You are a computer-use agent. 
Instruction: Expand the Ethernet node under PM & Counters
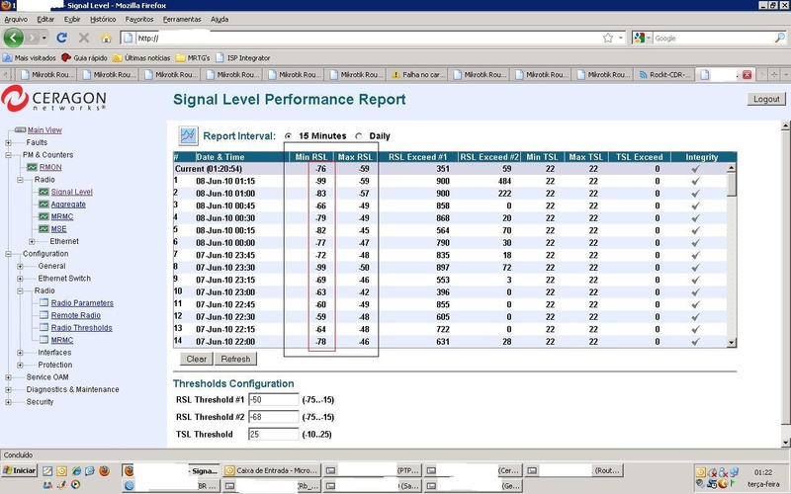pos(32,241)
